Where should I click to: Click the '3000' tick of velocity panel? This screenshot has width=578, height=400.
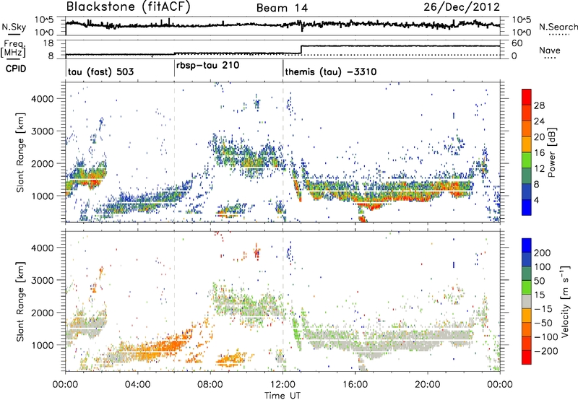pos(43,280)
